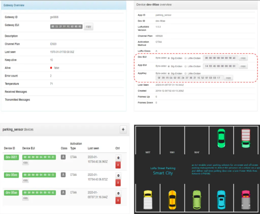
Task: Delete device dev-98ae with red X
Action: click(118, 200)
